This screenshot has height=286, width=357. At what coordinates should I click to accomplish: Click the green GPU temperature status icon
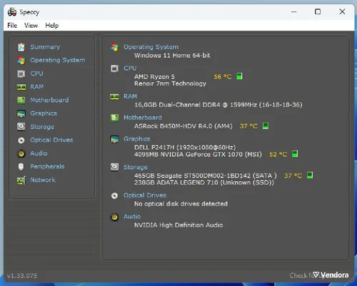click(x=295, y=154)
